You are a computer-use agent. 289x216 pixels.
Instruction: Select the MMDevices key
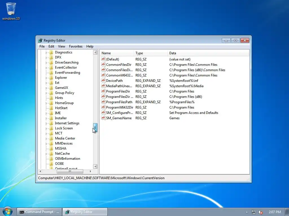coord(64,143)
